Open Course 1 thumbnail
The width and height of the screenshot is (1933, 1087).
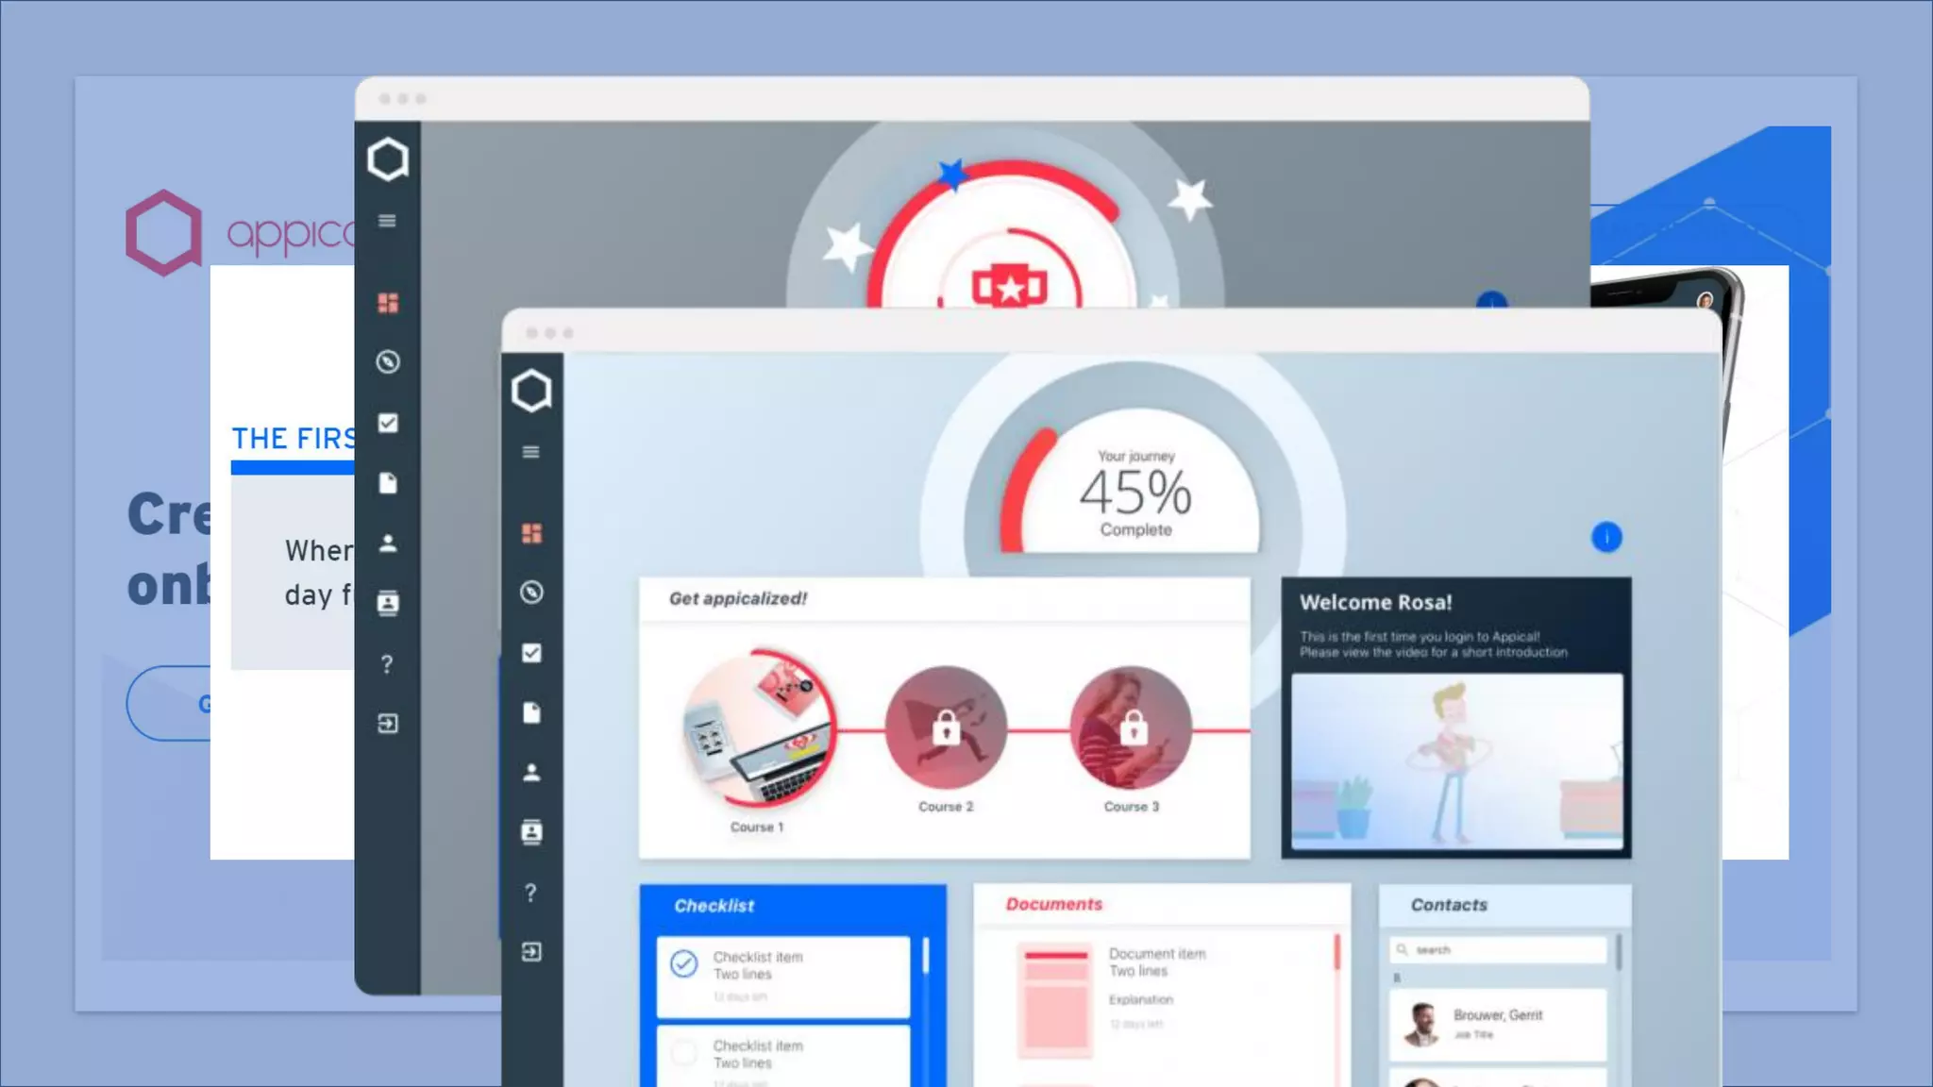757,729
